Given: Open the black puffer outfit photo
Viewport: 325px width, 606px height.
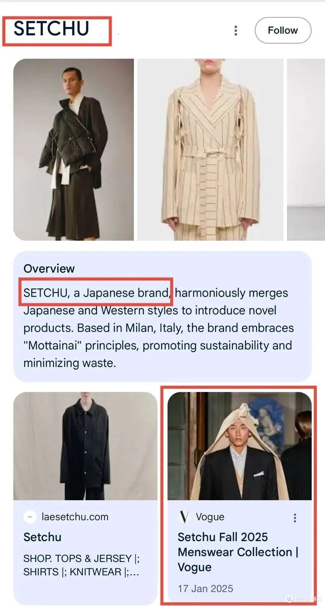Looking at the screenshot, I should [74, 149].
